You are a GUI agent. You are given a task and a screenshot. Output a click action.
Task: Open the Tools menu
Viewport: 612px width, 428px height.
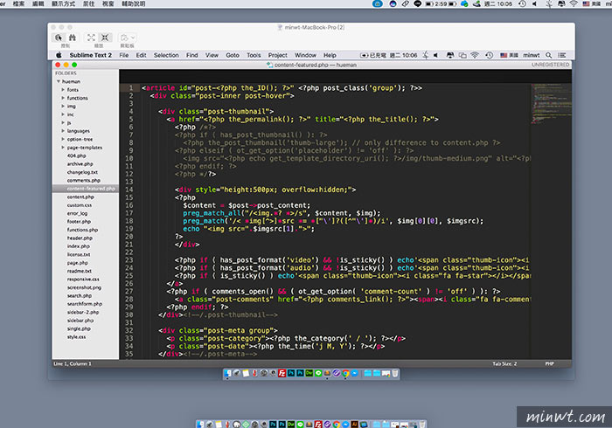tap(254, 55)
